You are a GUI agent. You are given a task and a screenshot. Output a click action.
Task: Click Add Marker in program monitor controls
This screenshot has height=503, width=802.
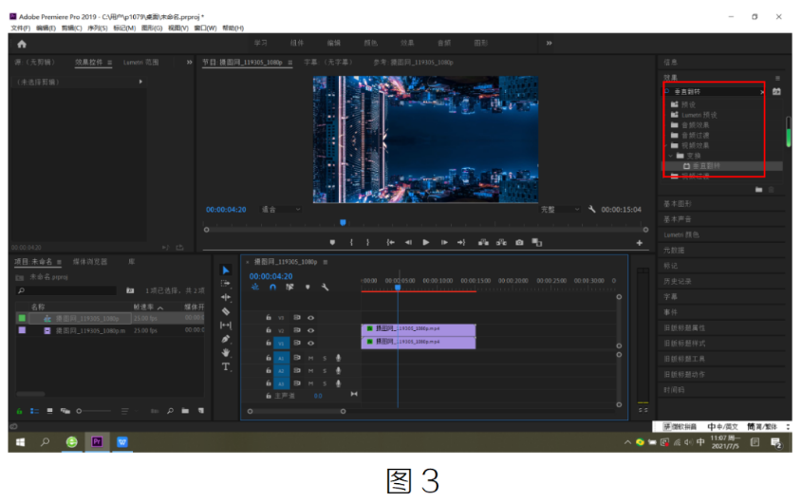pos(332,243)
